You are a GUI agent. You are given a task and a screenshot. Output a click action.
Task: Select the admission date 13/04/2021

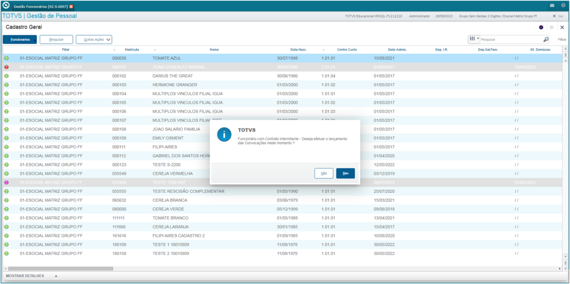click(384, 218)
